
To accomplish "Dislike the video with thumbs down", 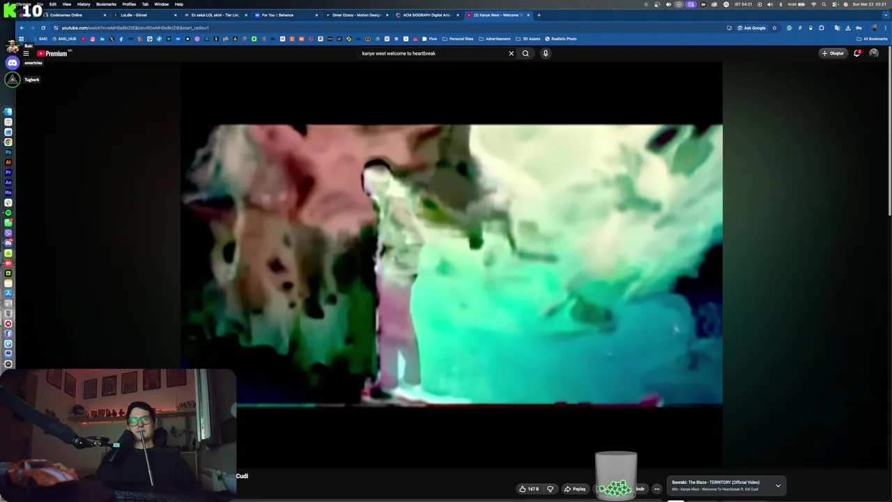I will coord(551,489).
